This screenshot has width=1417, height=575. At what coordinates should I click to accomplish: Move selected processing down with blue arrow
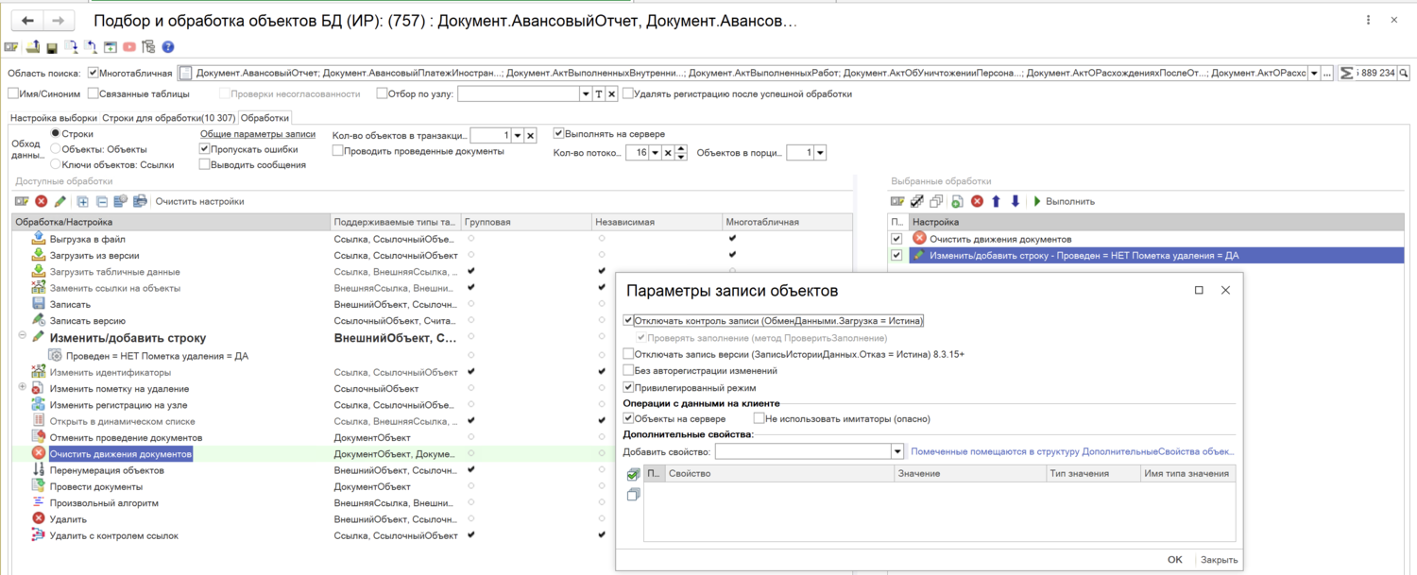point(1016,201)
